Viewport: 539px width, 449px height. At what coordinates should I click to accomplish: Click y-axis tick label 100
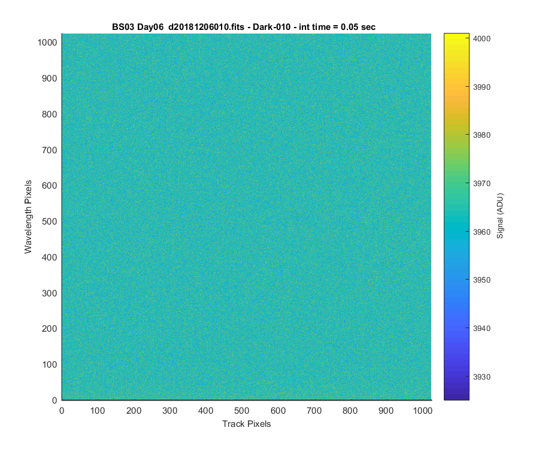tap(50, 365)
